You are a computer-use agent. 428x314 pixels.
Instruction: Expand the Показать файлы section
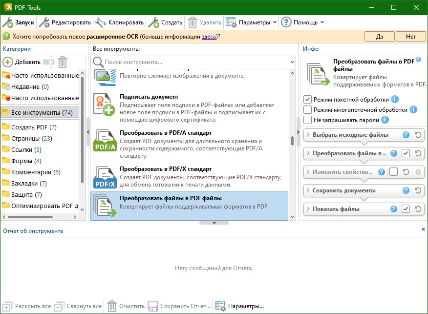(308, 209)
